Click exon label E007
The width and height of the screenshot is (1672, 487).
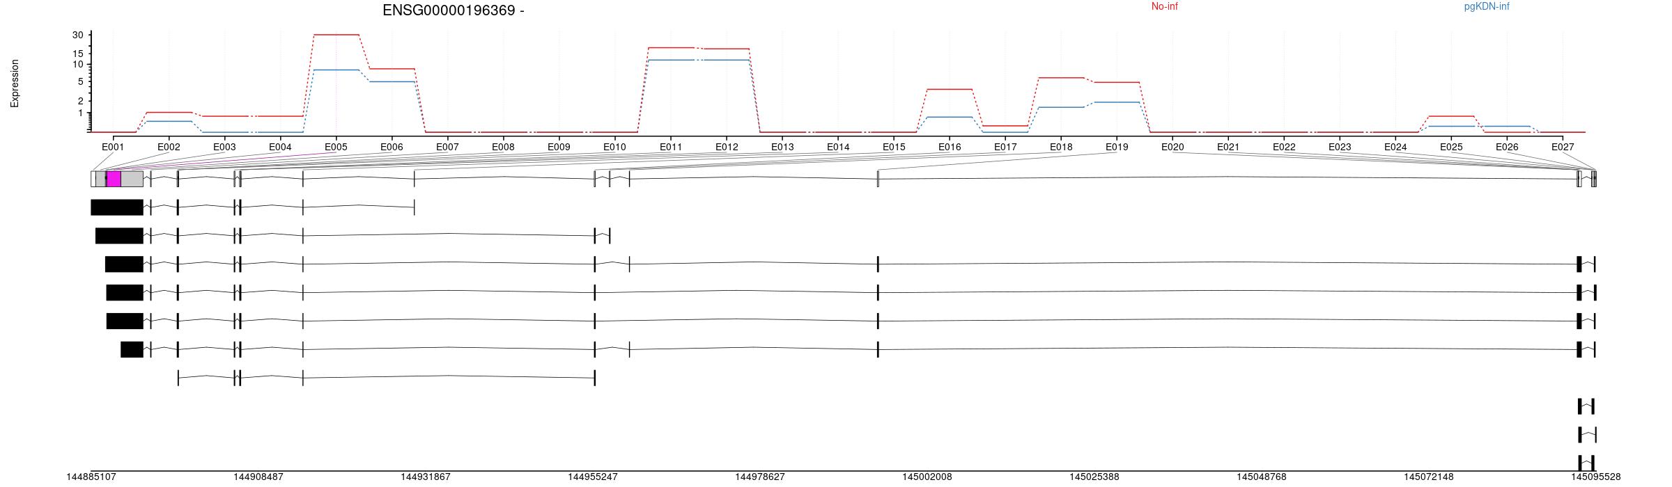click(447, 147)
